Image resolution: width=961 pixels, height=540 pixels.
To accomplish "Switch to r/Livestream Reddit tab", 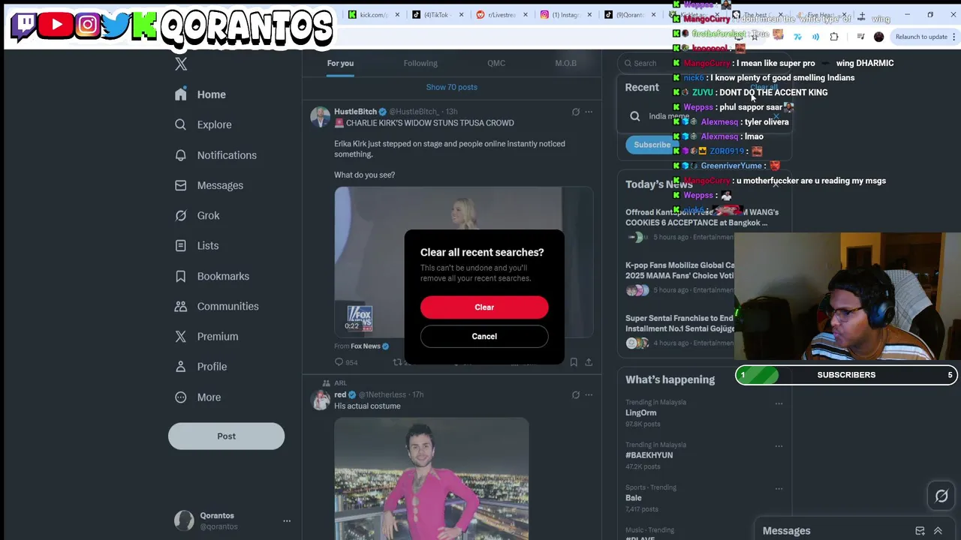I will tap(500, 15).
